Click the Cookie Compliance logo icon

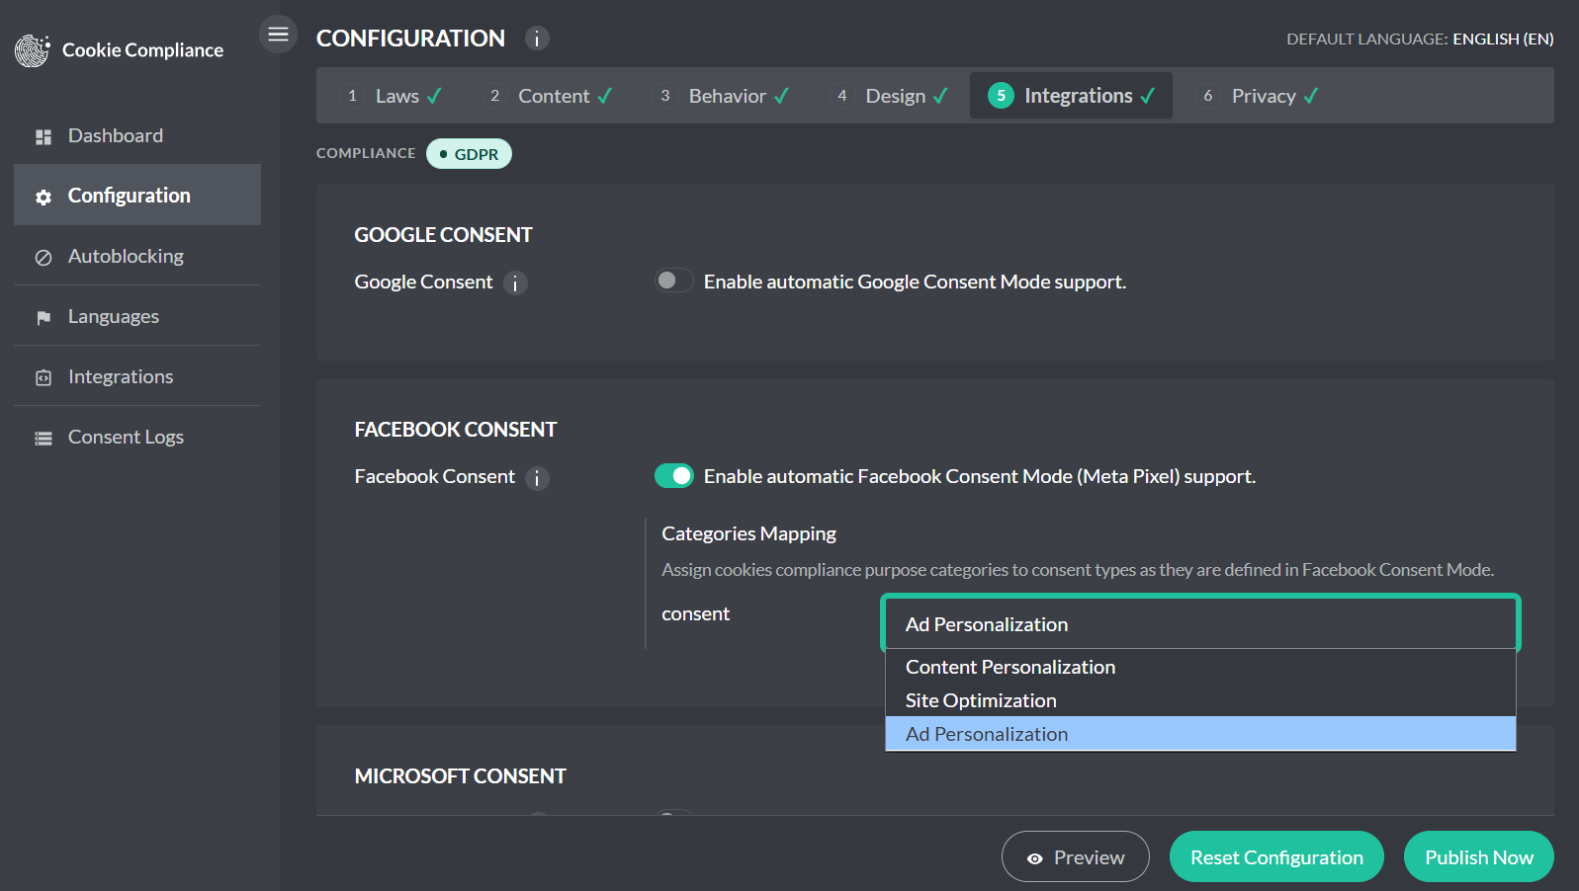[x=33, y=50]
